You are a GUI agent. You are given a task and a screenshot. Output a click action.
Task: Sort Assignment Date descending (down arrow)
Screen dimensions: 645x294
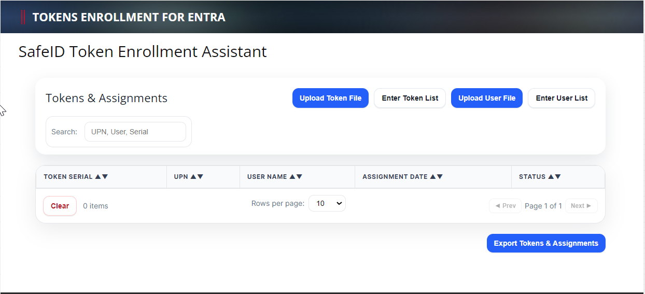coord(440,177)
